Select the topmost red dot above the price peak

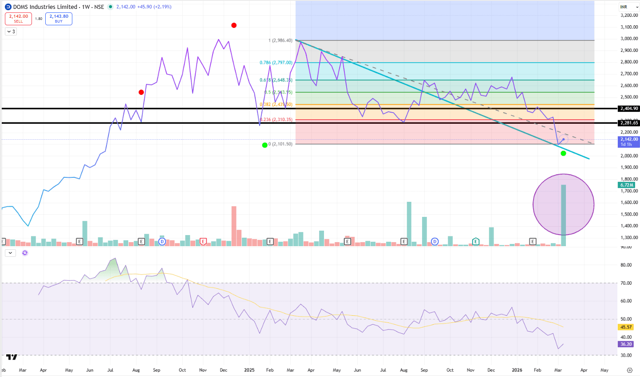click(x=234, y=25)
